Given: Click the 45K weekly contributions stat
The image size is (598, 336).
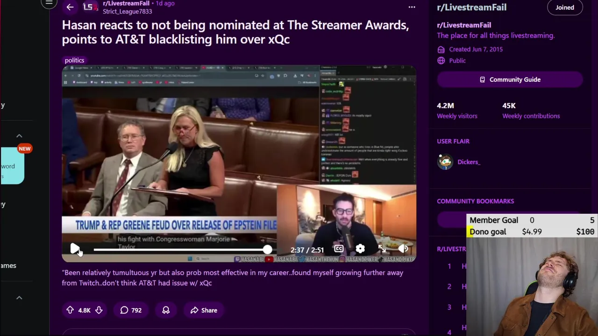Looking at the screenshot, I should pos(531,111).
